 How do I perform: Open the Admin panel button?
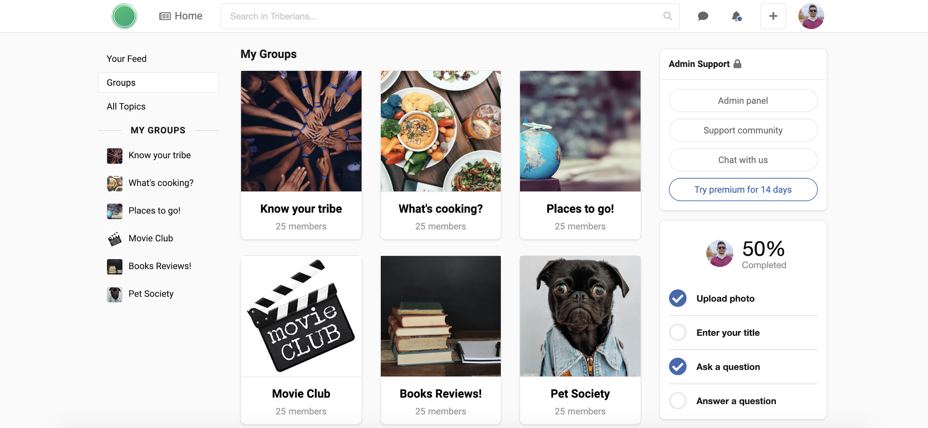coord(743,101)
